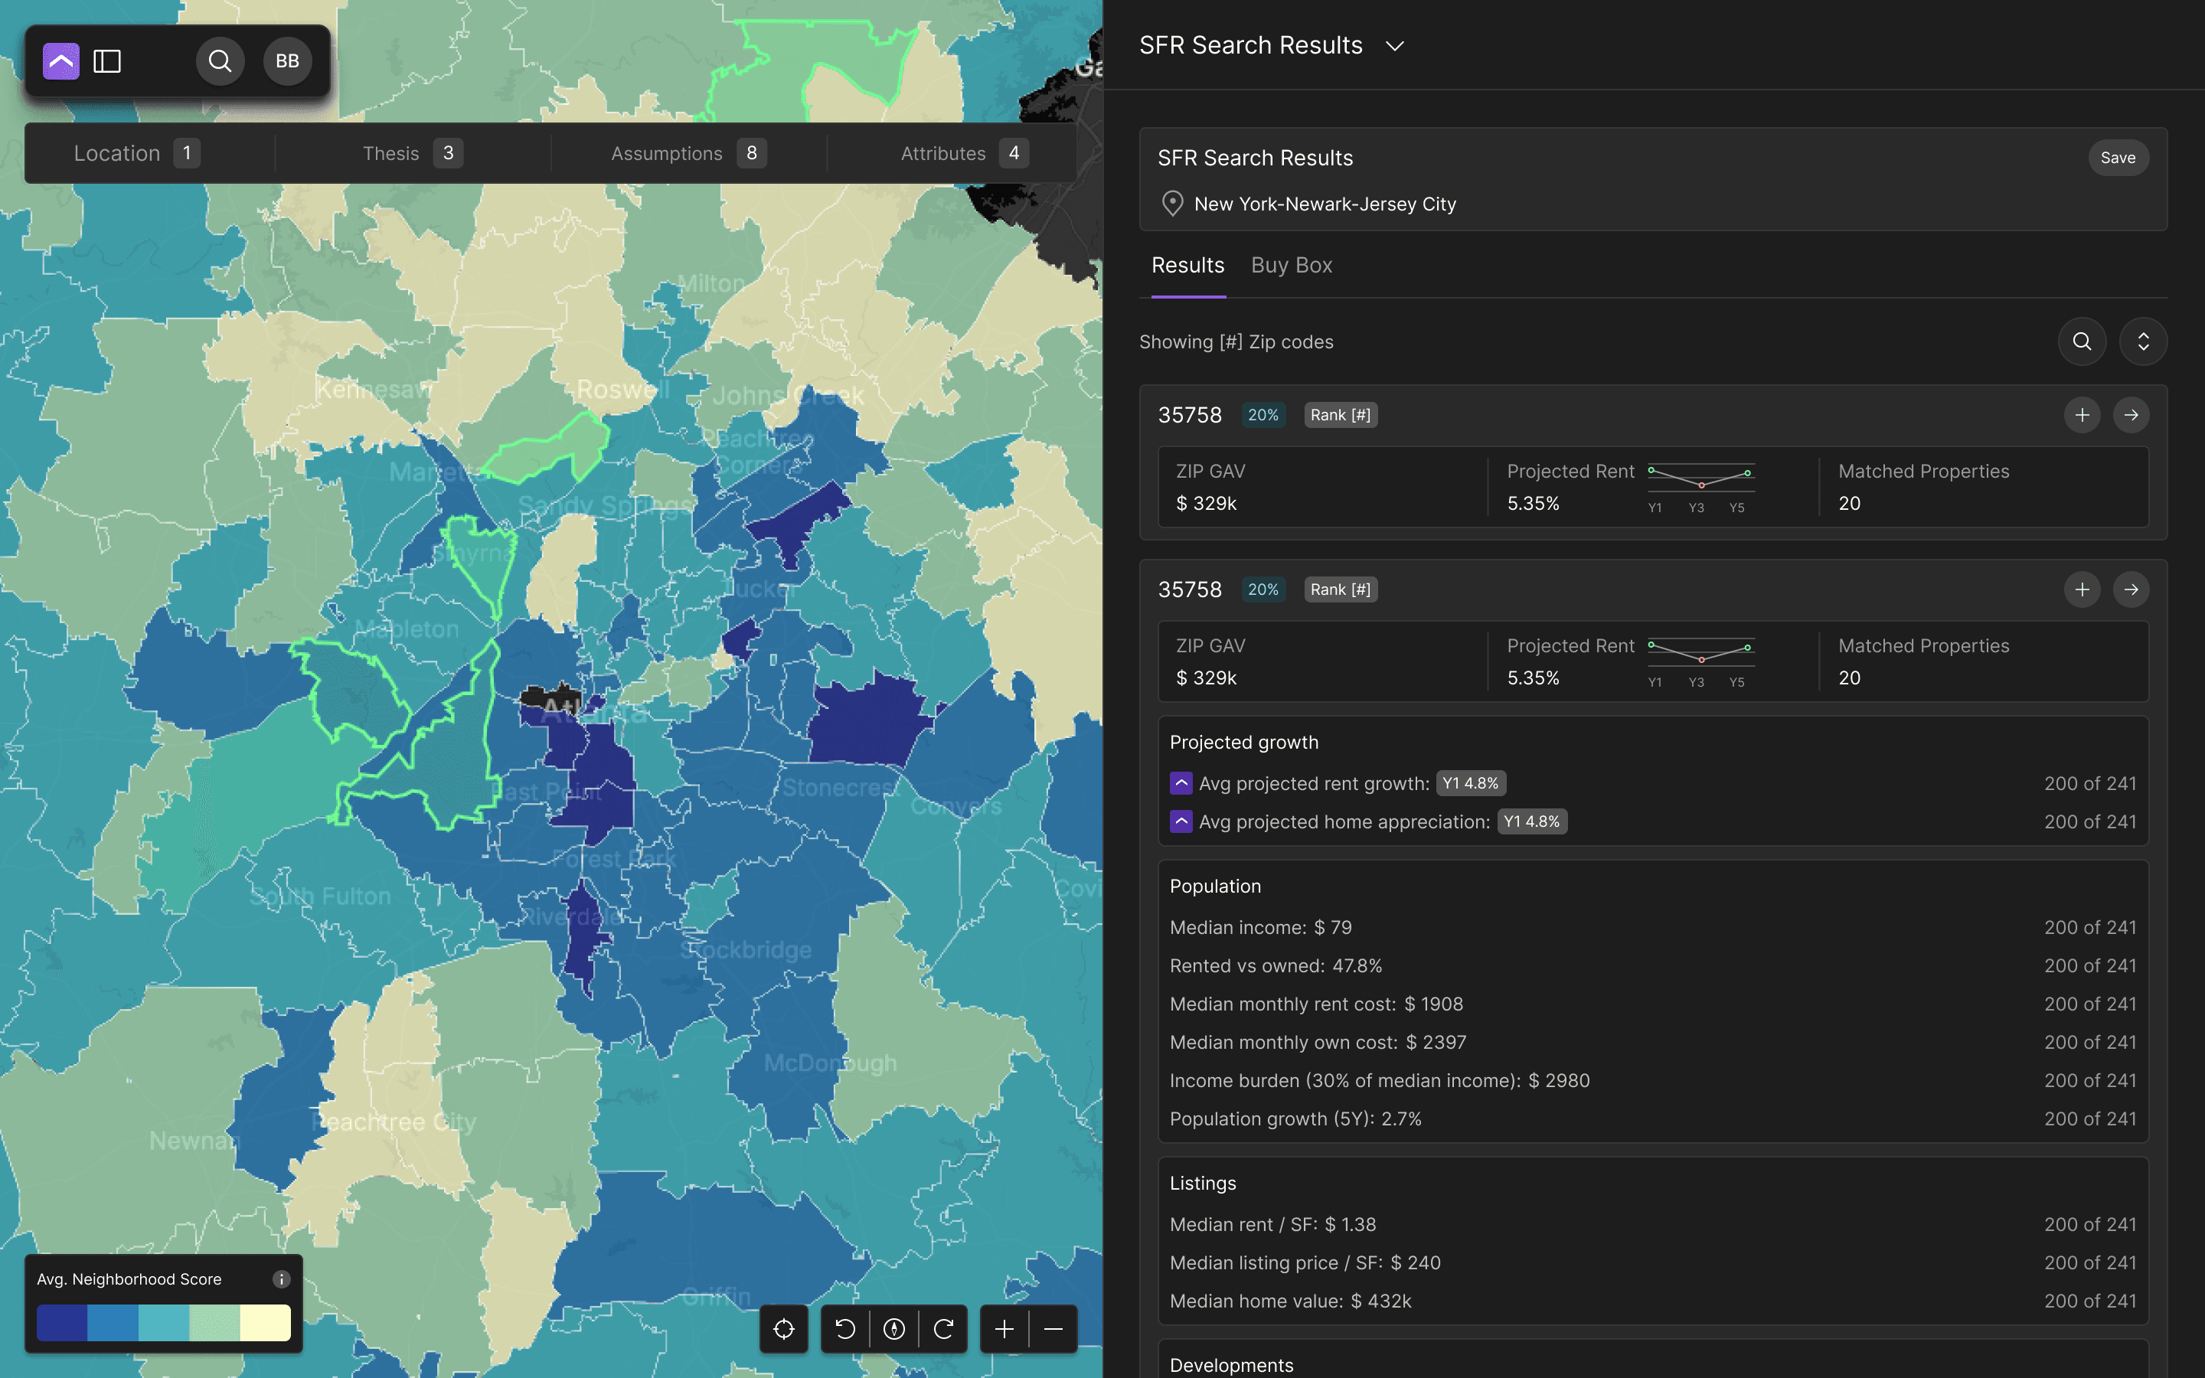Click the 'Developments' section heading
Viewport: 2205px width, 1378px height.
(x=1231, y=1365)
